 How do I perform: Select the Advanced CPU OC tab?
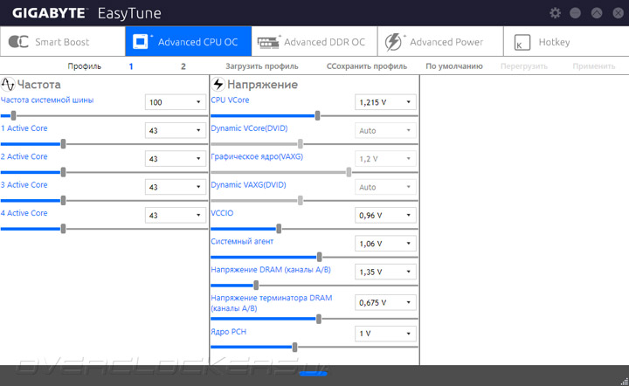tap(188, 42)
